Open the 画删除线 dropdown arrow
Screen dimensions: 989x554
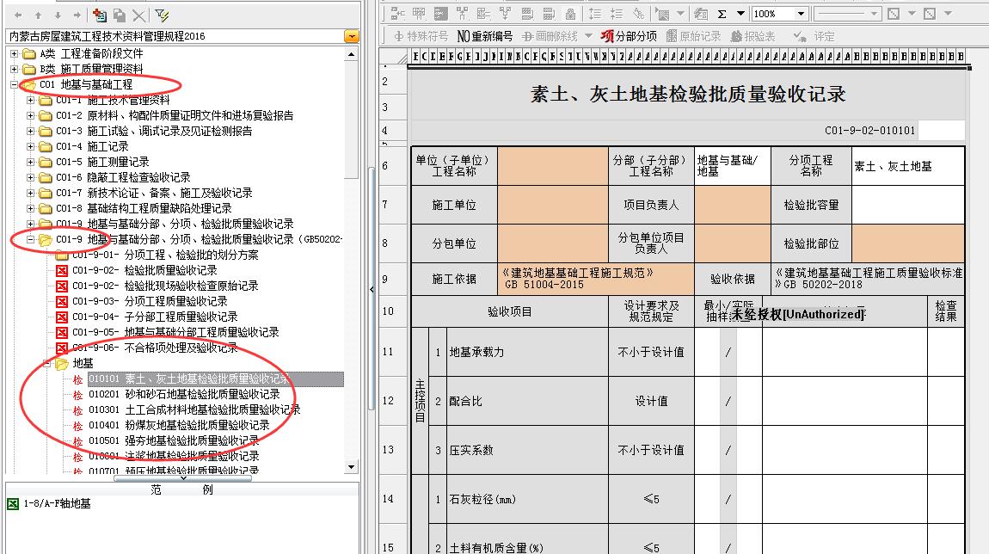point(588,36)
